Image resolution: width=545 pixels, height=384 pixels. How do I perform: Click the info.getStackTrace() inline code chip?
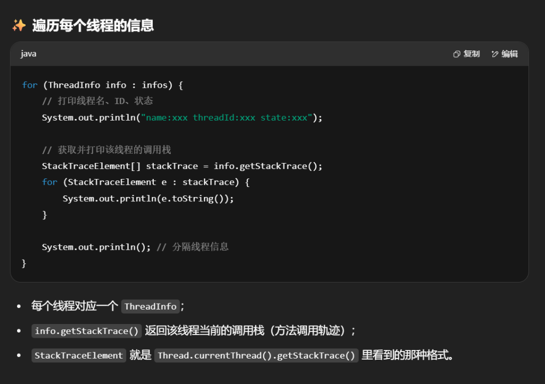(87, 331)
